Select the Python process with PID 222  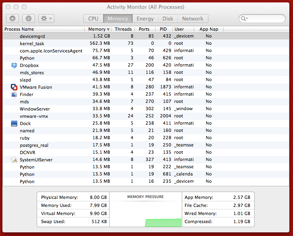click(146, 167)
